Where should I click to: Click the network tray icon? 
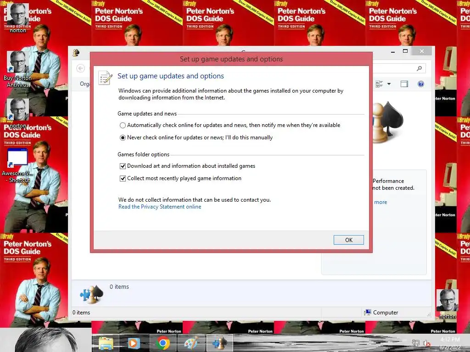tap(415, 343)
